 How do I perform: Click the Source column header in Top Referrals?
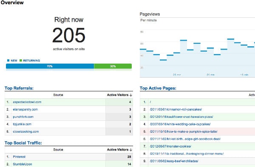pyautogui.click(x=58, y=95)
